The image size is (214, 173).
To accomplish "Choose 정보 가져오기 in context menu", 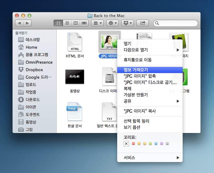I will point(150,70).
